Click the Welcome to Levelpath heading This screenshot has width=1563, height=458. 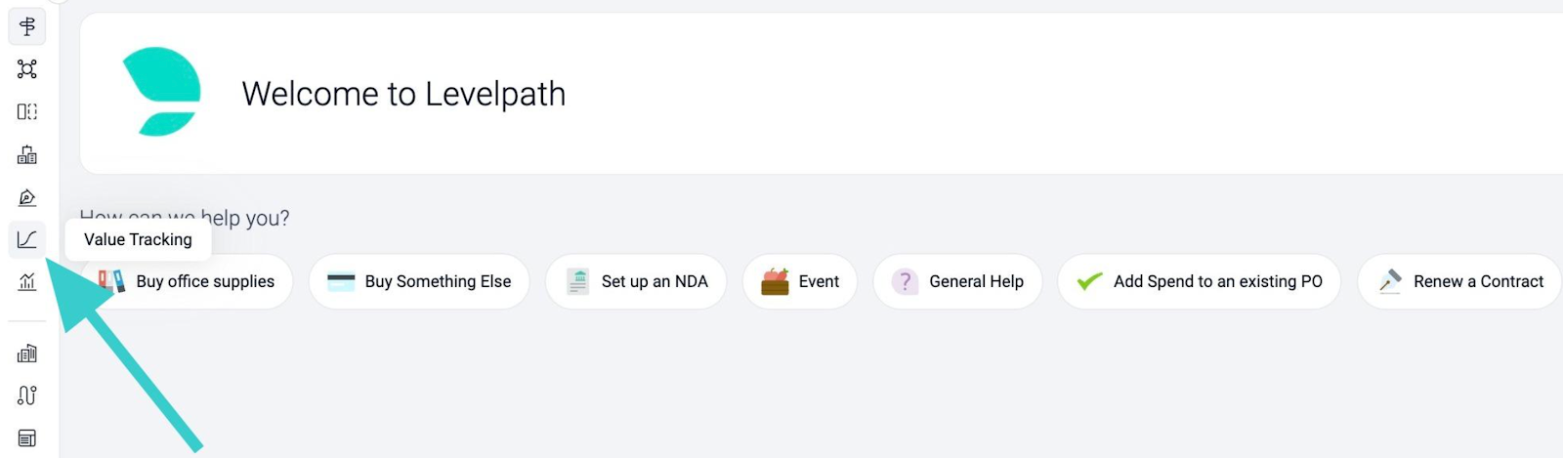pos(403,94)
